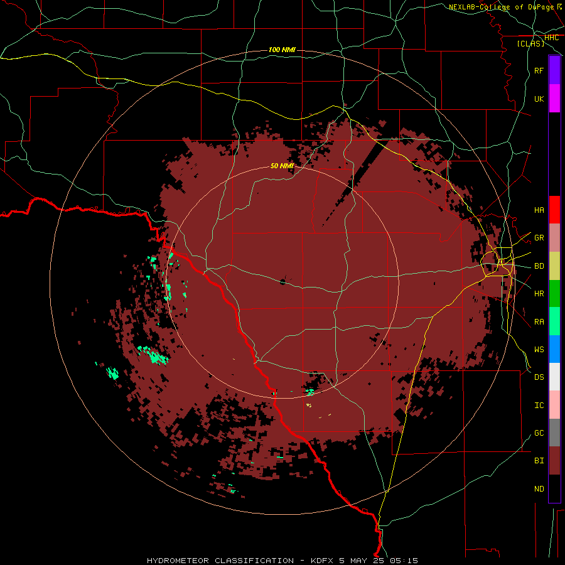
Task: Click the blue WS legend swatch
Action: click(x=554, y=349)
